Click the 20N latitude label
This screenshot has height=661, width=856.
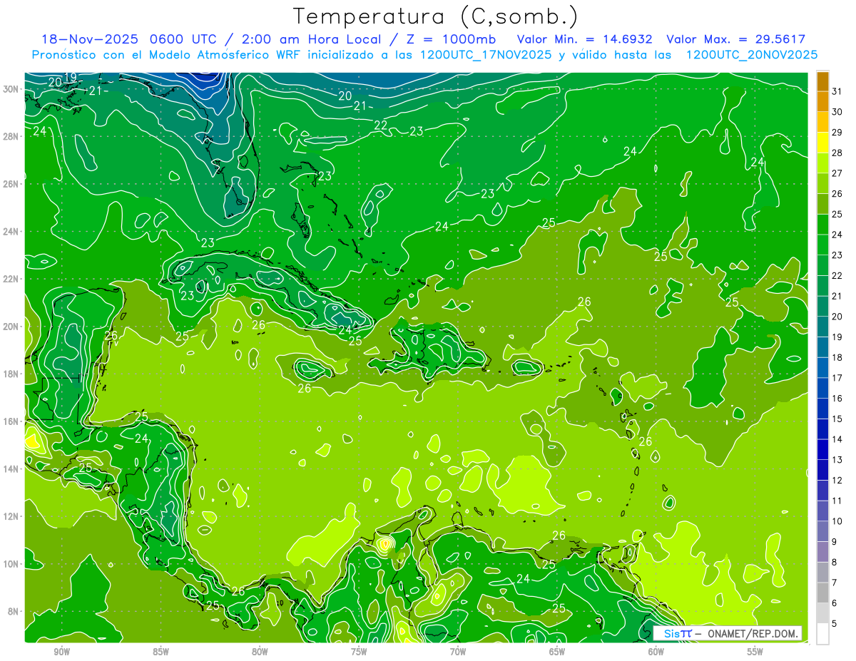(x=11, y=327)
